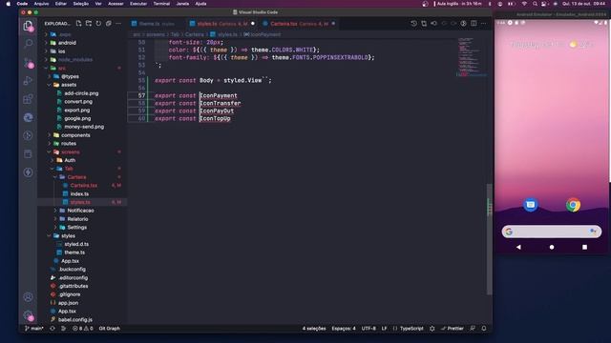Click the New Folder icon in Explorer

(x=89, y=23)
